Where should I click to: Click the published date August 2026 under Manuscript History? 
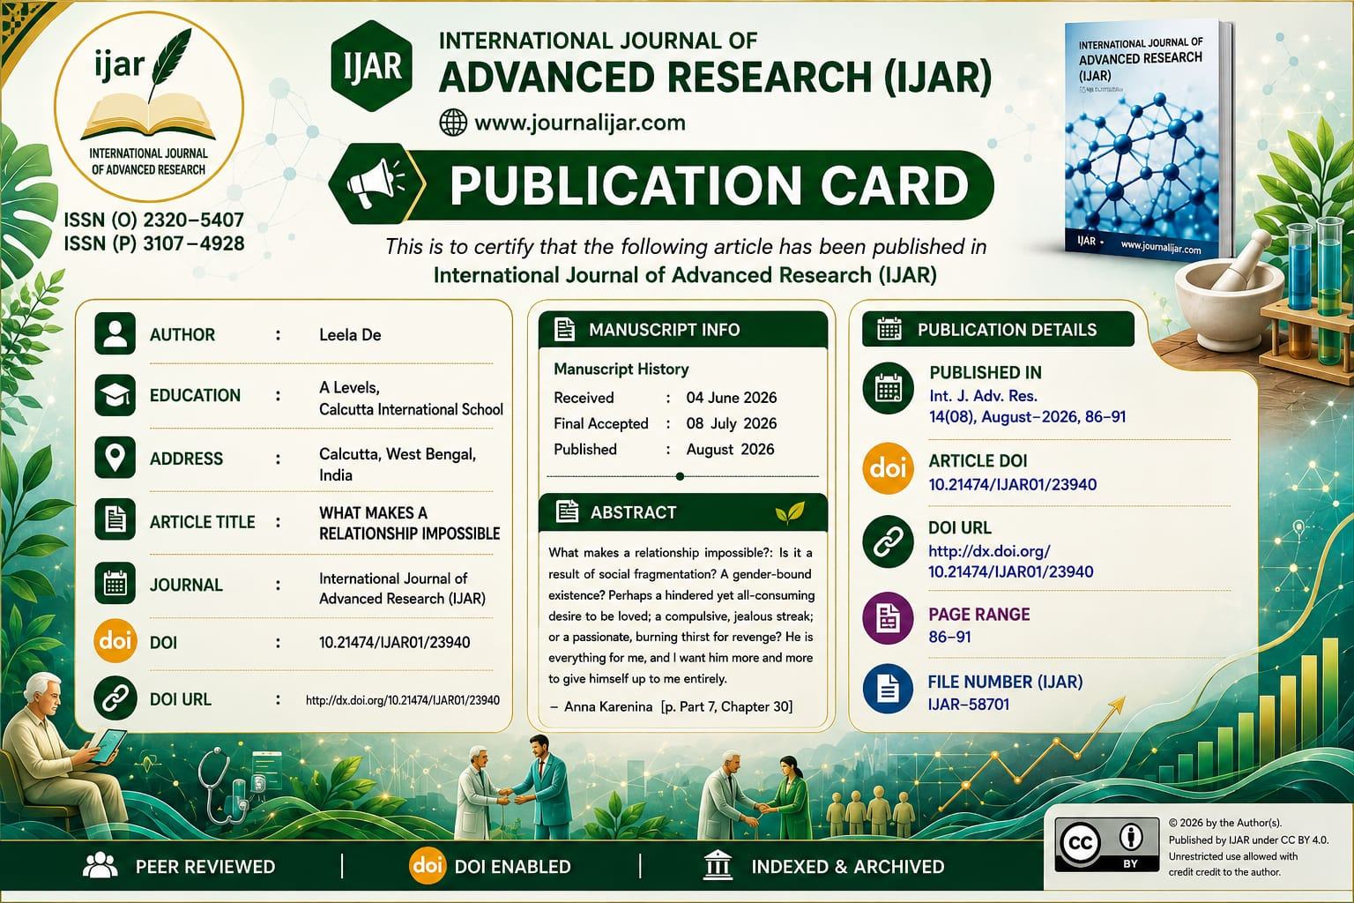(731, 449)
